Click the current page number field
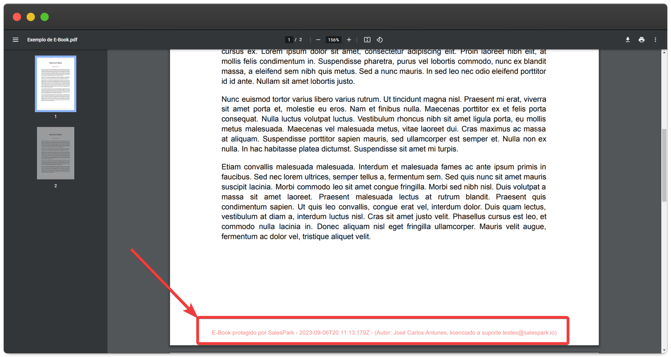The image size is (671, 357). [x=289, y=40]
